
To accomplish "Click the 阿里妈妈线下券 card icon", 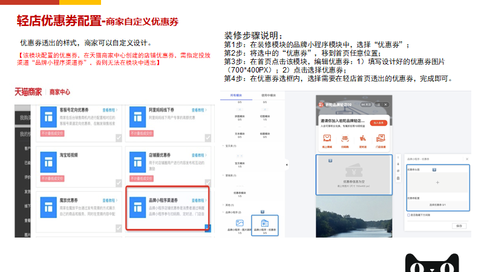I will (137, 117).
